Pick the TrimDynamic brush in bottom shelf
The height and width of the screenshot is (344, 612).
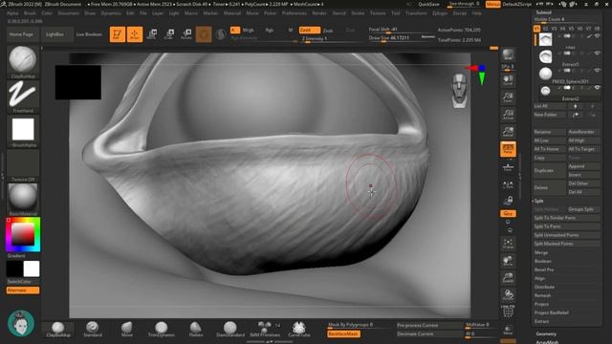161,330
